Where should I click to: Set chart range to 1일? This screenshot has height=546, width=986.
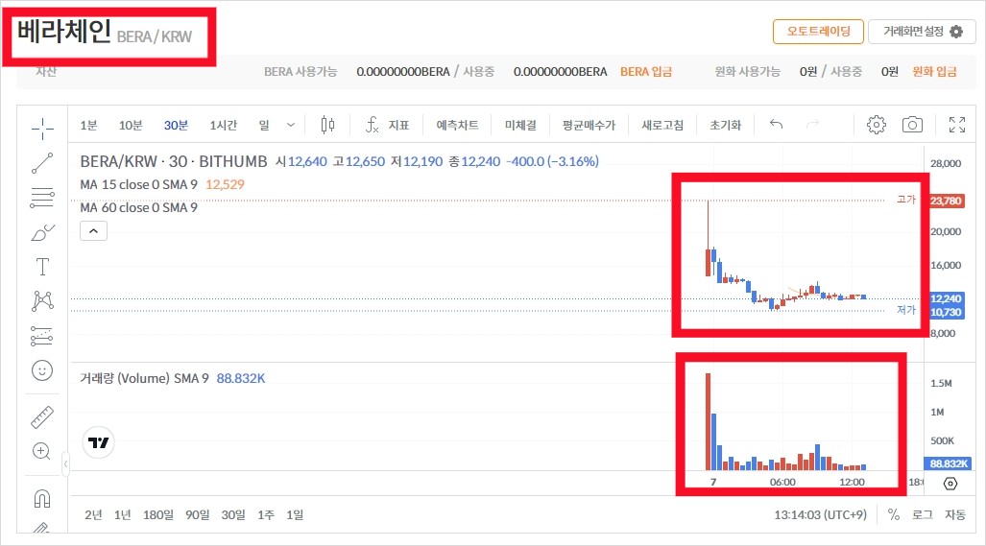295,514
